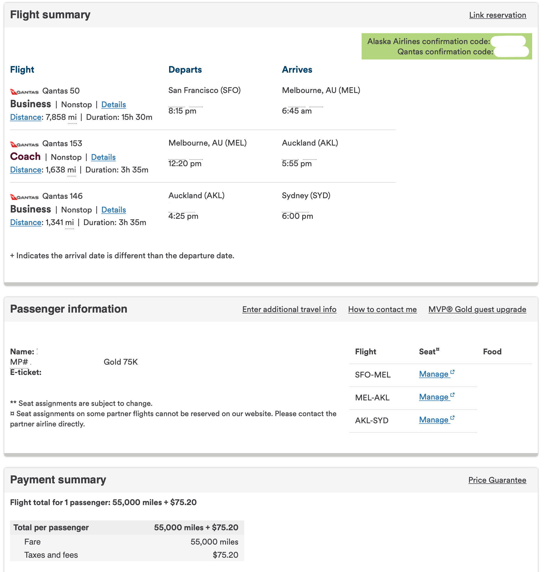The width and height of the screenshot is (545, 572).
Task: View Details for Qantas 50 flight
Action: 114,105
